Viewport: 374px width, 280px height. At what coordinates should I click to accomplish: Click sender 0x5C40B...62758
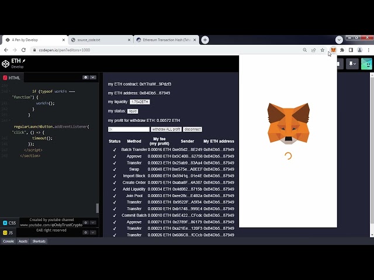click(187, 156)
